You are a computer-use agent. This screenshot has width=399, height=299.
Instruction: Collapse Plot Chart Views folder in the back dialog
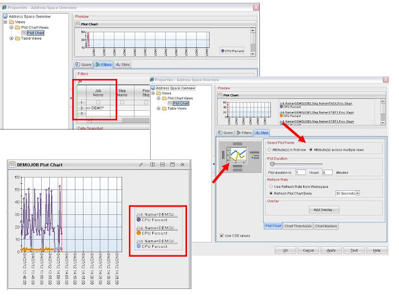click(x=11, y=27)
